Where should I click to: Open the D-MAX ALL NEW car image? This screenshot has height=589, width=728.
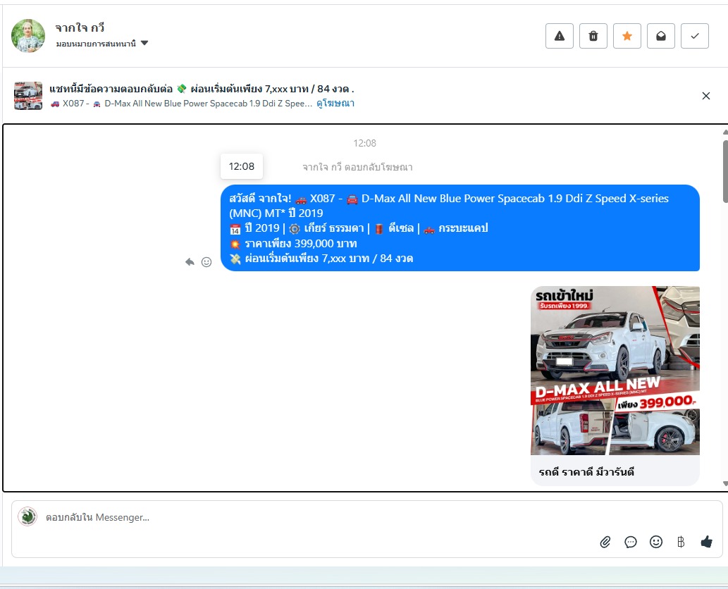(615, 371)
